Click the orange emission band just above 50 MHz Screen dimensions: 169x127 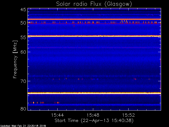(94, 19)
